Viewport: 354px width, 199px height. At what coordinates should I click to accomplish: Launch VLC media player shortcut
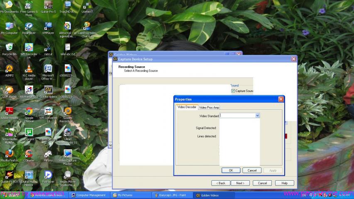pos(29,72)
